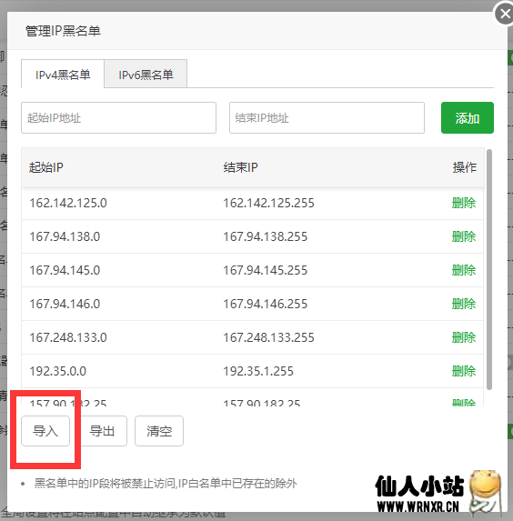Click the 导入 import button
Image resolution: width=513 pixels, height=521 pixels.
pos(45,431)
